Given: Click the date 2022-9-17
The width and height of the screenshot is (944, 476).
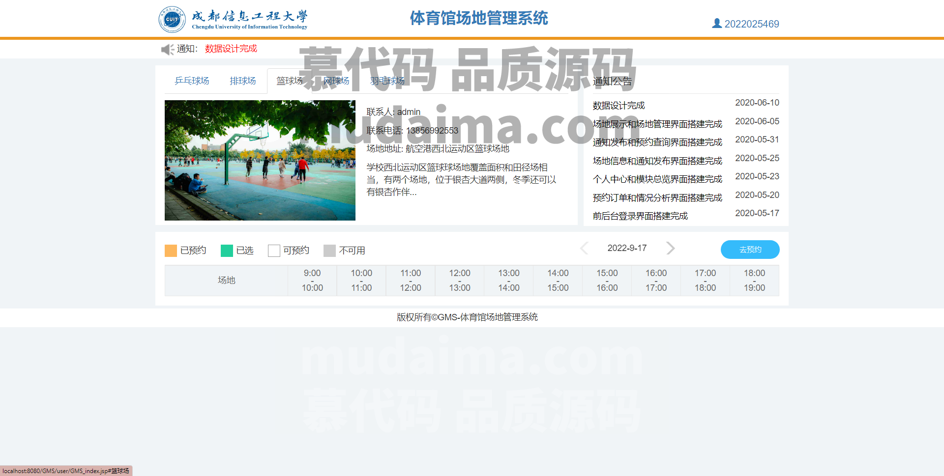Looking at the screenshot, I should pyautogui.click(x=627, y=248).
